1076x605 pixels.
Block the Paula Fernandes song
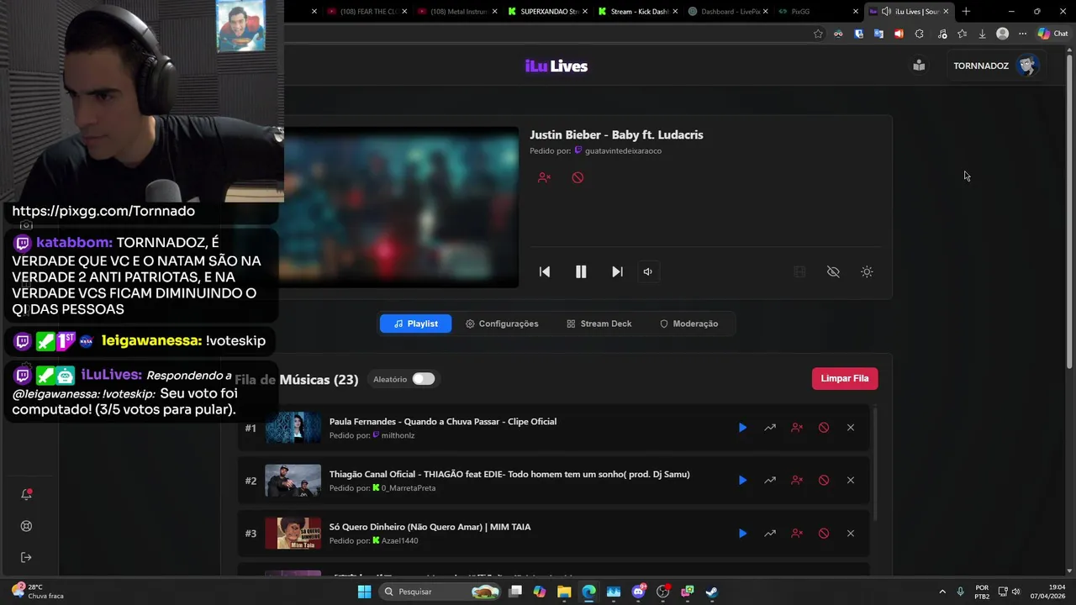824,428
